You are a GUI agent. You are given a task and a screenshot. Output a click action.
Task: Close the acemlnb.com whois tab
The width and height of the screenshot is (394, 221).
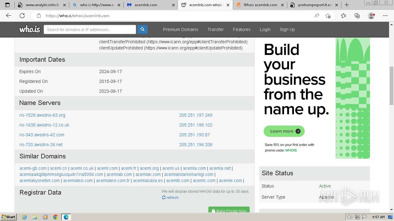pos(228,5)
